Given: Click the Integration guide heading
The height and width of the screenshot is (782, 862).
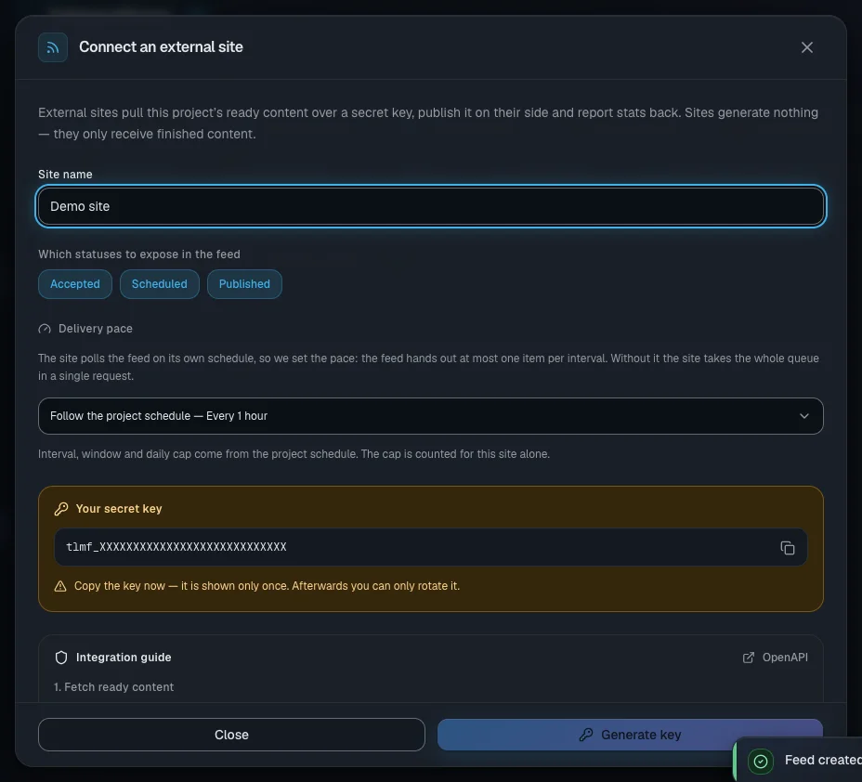Looking at the screenshot, I should click(124, 658).
